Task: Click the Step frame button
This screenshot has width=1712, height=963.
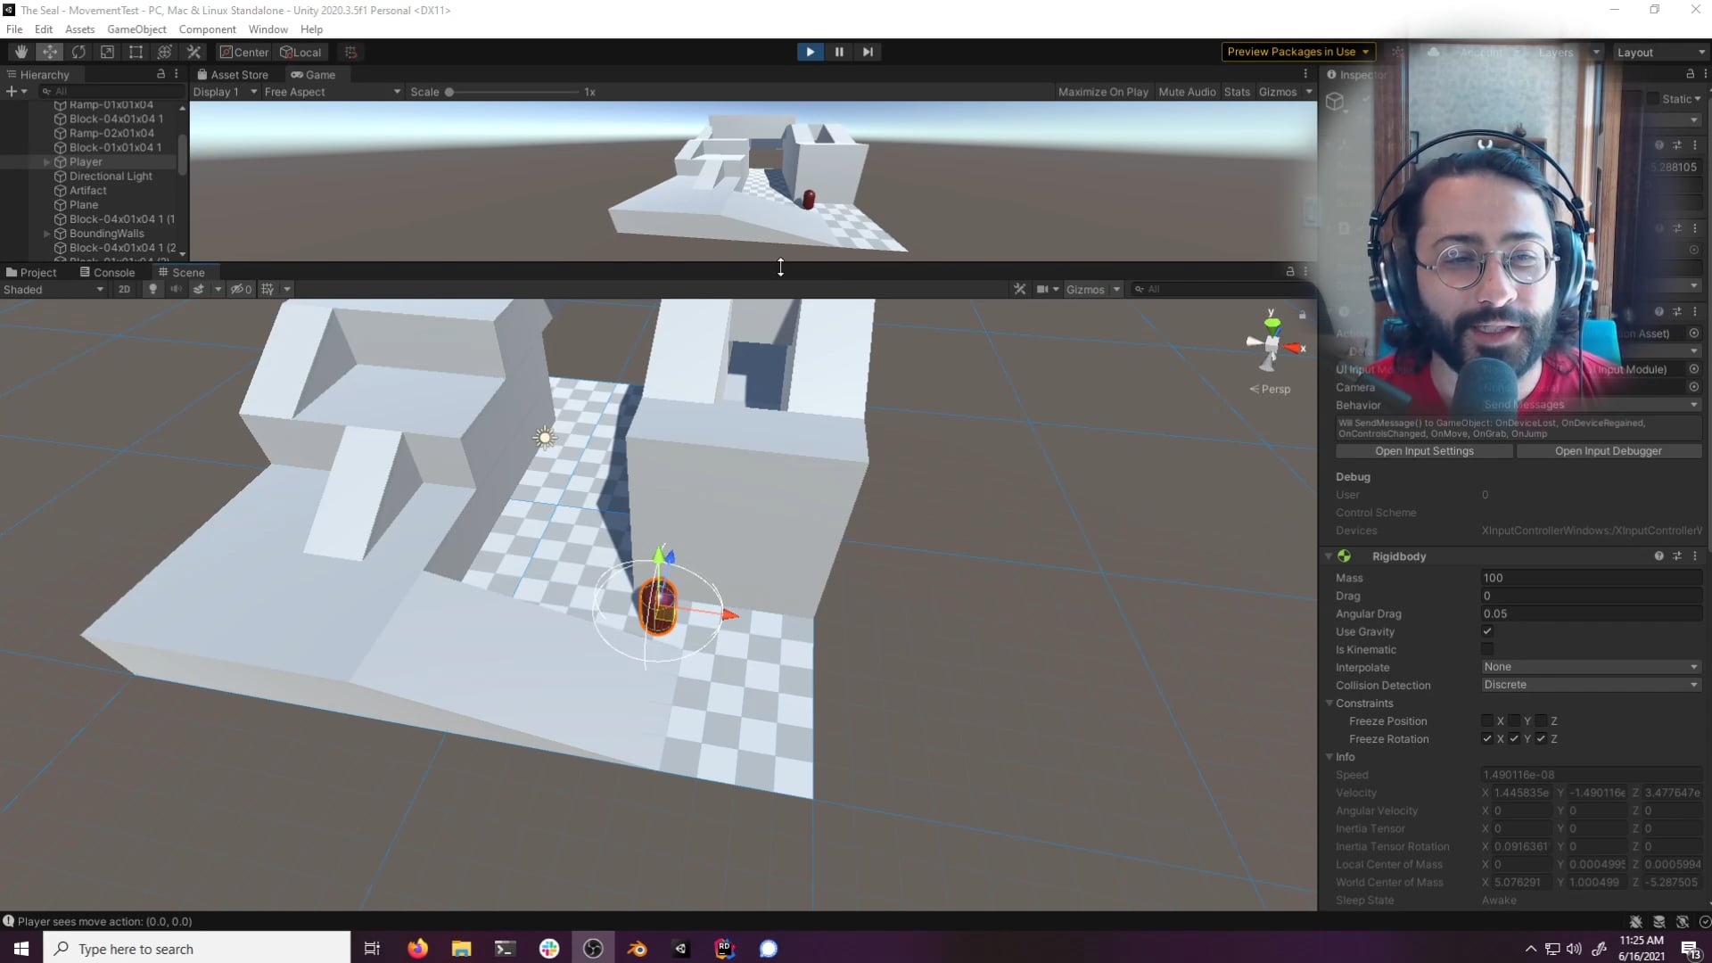Action: (868, 52)
